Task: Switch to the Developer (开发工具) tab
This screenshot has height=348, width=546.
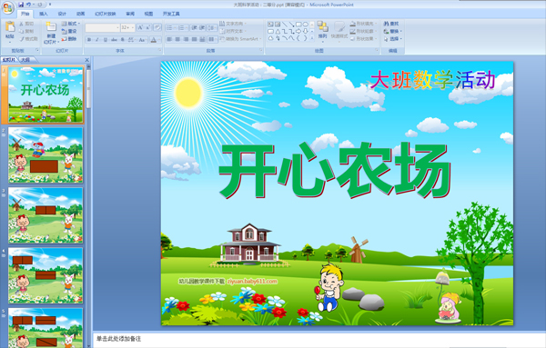Action: pos(171,14)
